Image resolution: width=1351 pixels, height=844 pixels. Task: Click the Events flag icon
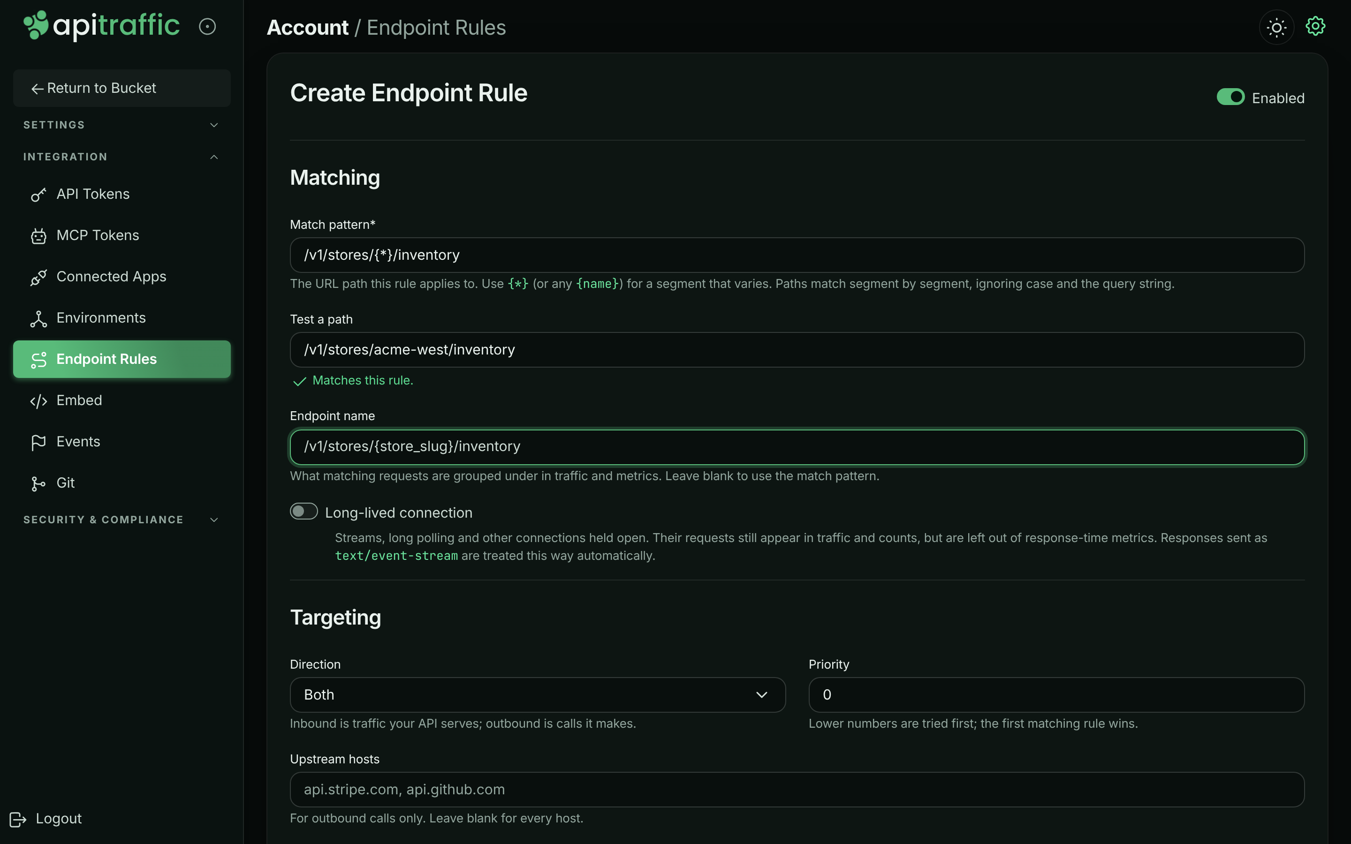click(38, 442)
